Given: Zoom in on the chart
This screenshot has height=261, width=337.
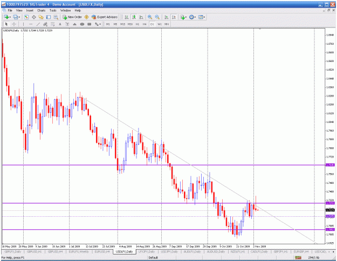Looking at the screenshot, I should tap(150, 17).
